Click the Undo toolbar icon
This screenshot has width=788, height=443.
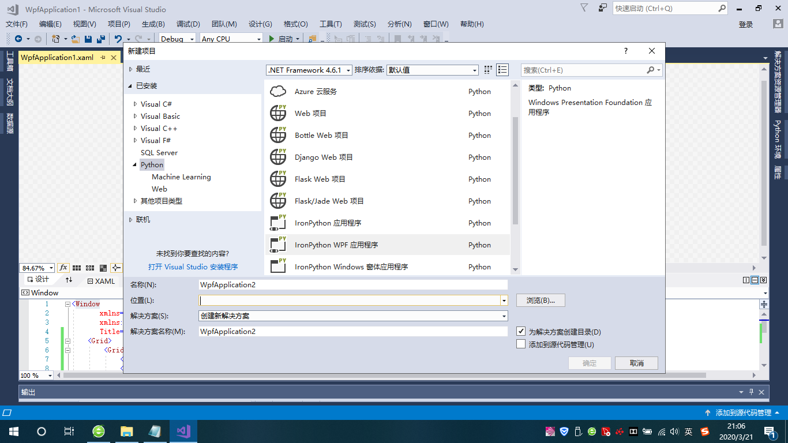tap(118, 39)
